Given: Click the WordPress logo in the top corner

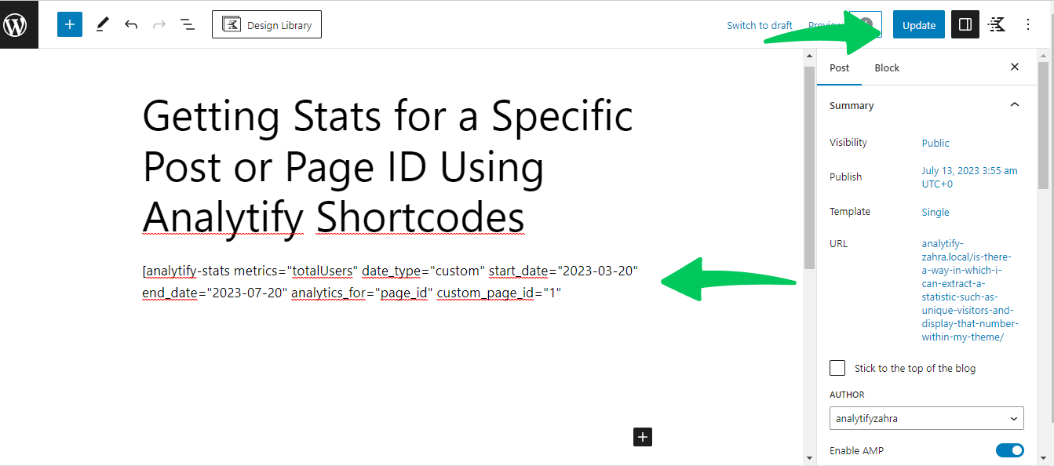Looking at the screenshot, I should pyautogui.click(x=19, y=24).
